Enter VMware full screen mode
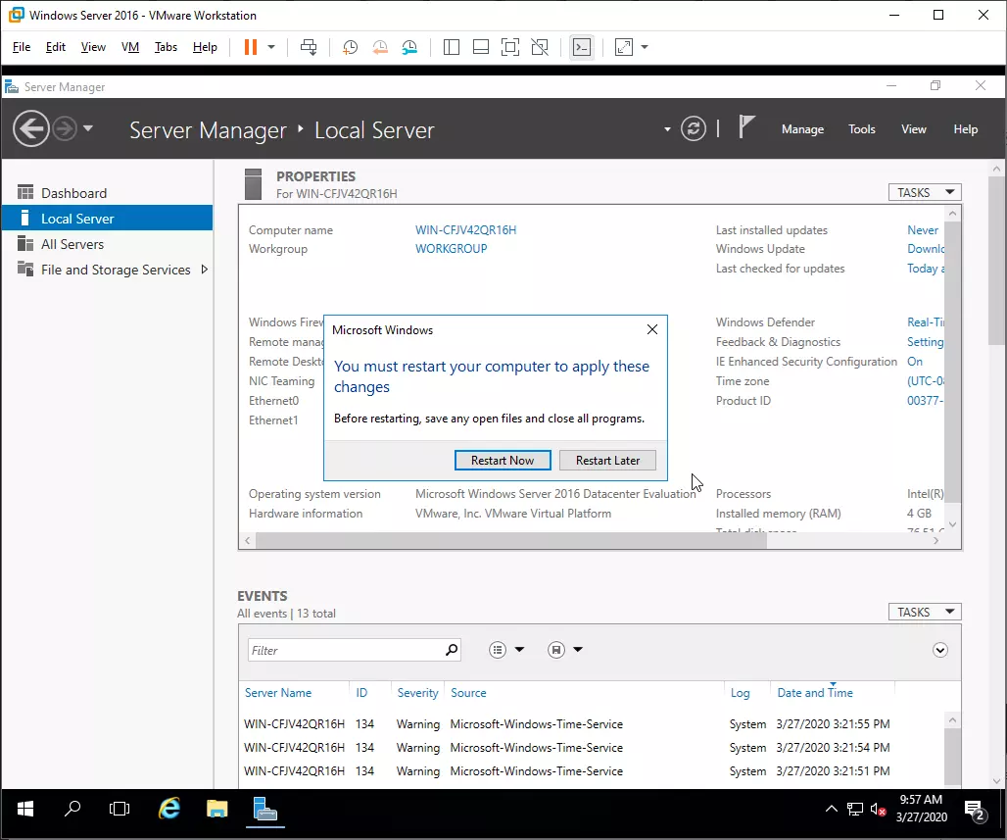The height and width of the screenshot is (840, 1007). [x=510, y=47]
